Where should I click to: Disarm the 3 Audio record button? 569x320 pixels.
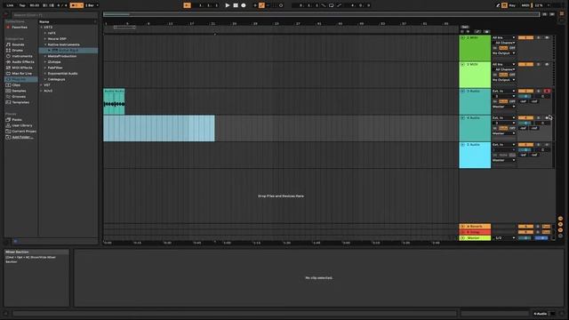coord(548,91)
